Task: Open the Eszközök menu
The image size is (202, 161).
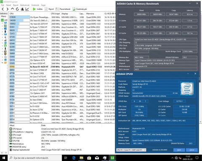Action: coord(35,5)
